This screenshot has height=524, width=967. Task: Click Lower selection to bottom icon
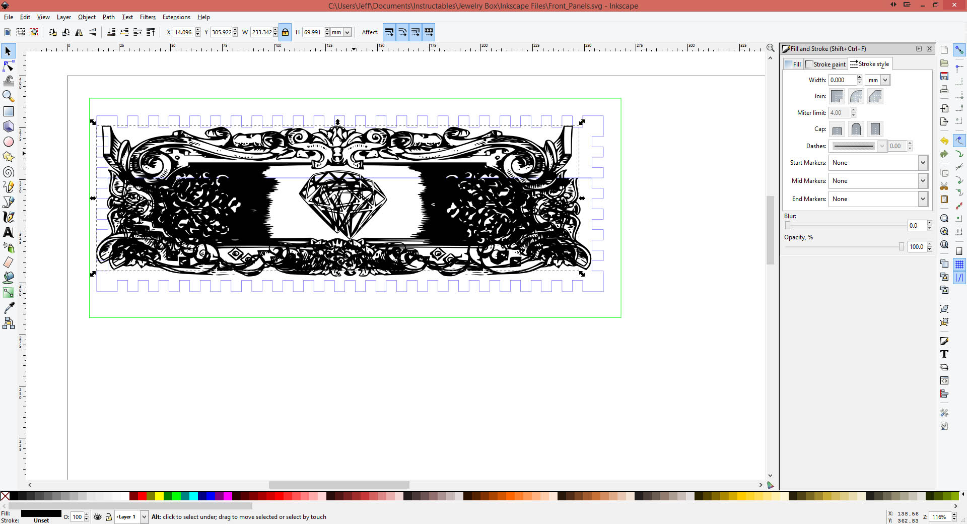tap(111, 32)
